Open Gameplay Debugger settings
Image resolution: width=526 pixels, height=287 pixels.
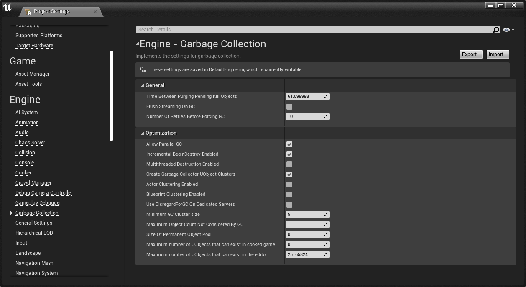[x=38, y=203]
